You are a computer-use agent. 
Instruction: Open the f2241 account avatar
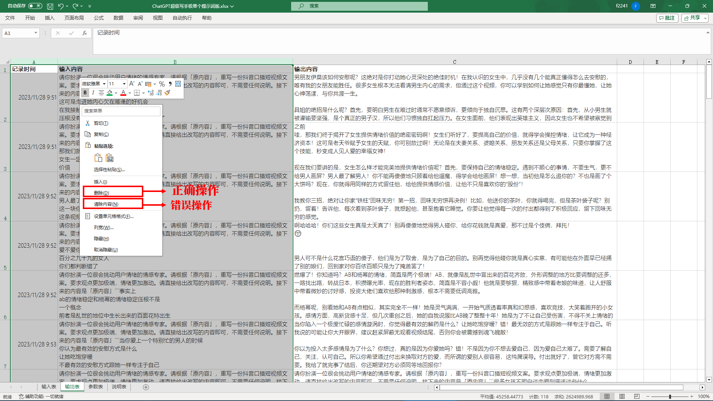click(636, 6)
